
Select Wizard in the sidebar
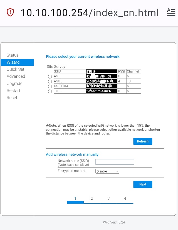13,62
